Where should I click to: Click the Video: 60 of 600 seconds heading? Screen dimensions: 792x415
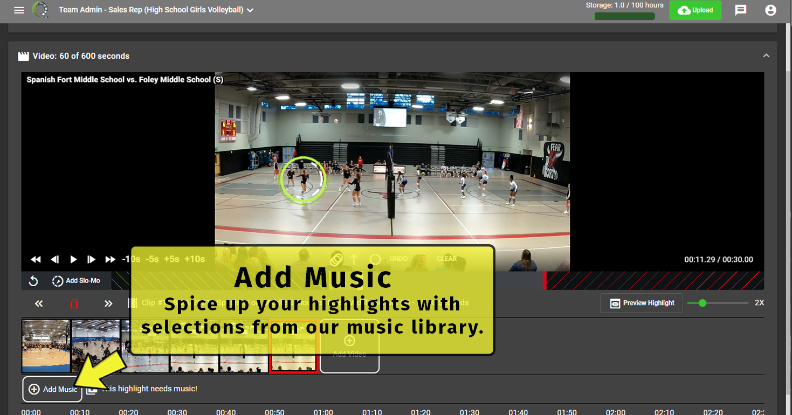tap(81, 56)
